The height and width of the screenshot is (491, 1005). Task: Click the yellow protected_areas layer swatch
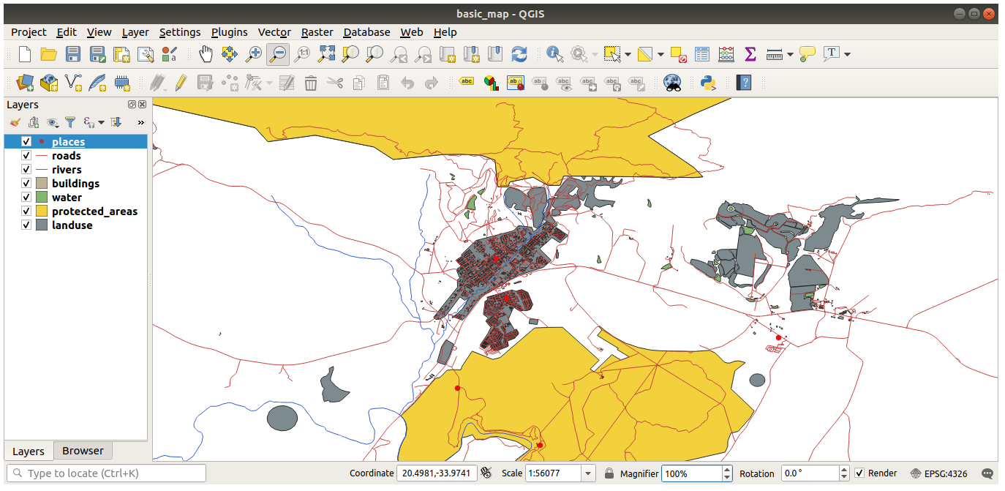[42, 211]
